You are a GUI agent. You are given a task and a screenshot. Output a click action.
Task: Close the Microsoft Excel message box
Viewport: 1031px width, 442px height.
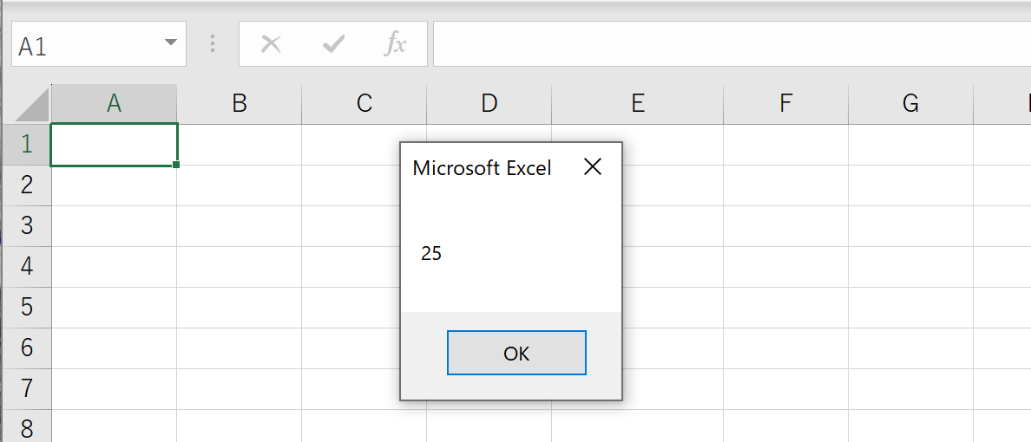[593, 167]
